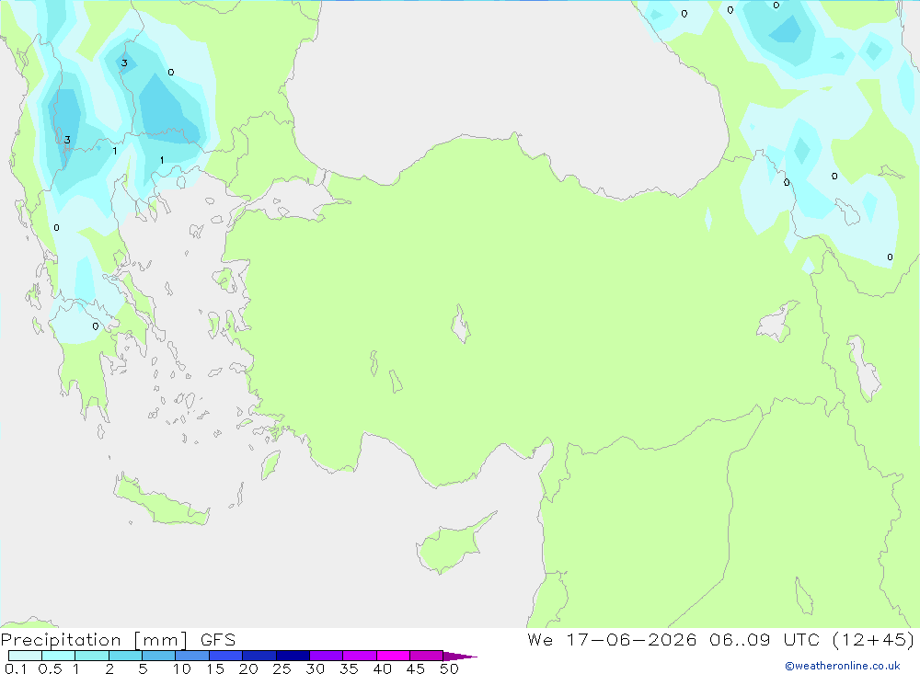
Task: Click the 0.5–1 mm legend color swatch
Action: click(x=59, y=656)
